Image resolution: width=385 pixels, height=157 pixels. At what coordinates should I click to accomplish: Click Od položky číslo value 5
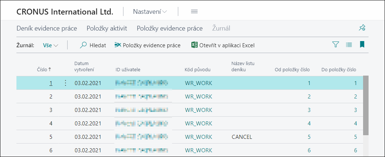(x=309, y=137)
